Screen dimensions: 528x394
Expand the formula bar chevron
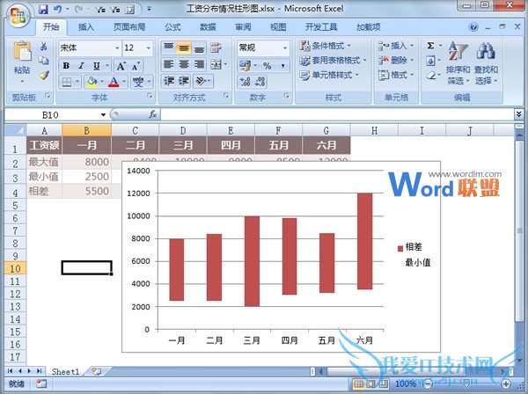(519, 114)
